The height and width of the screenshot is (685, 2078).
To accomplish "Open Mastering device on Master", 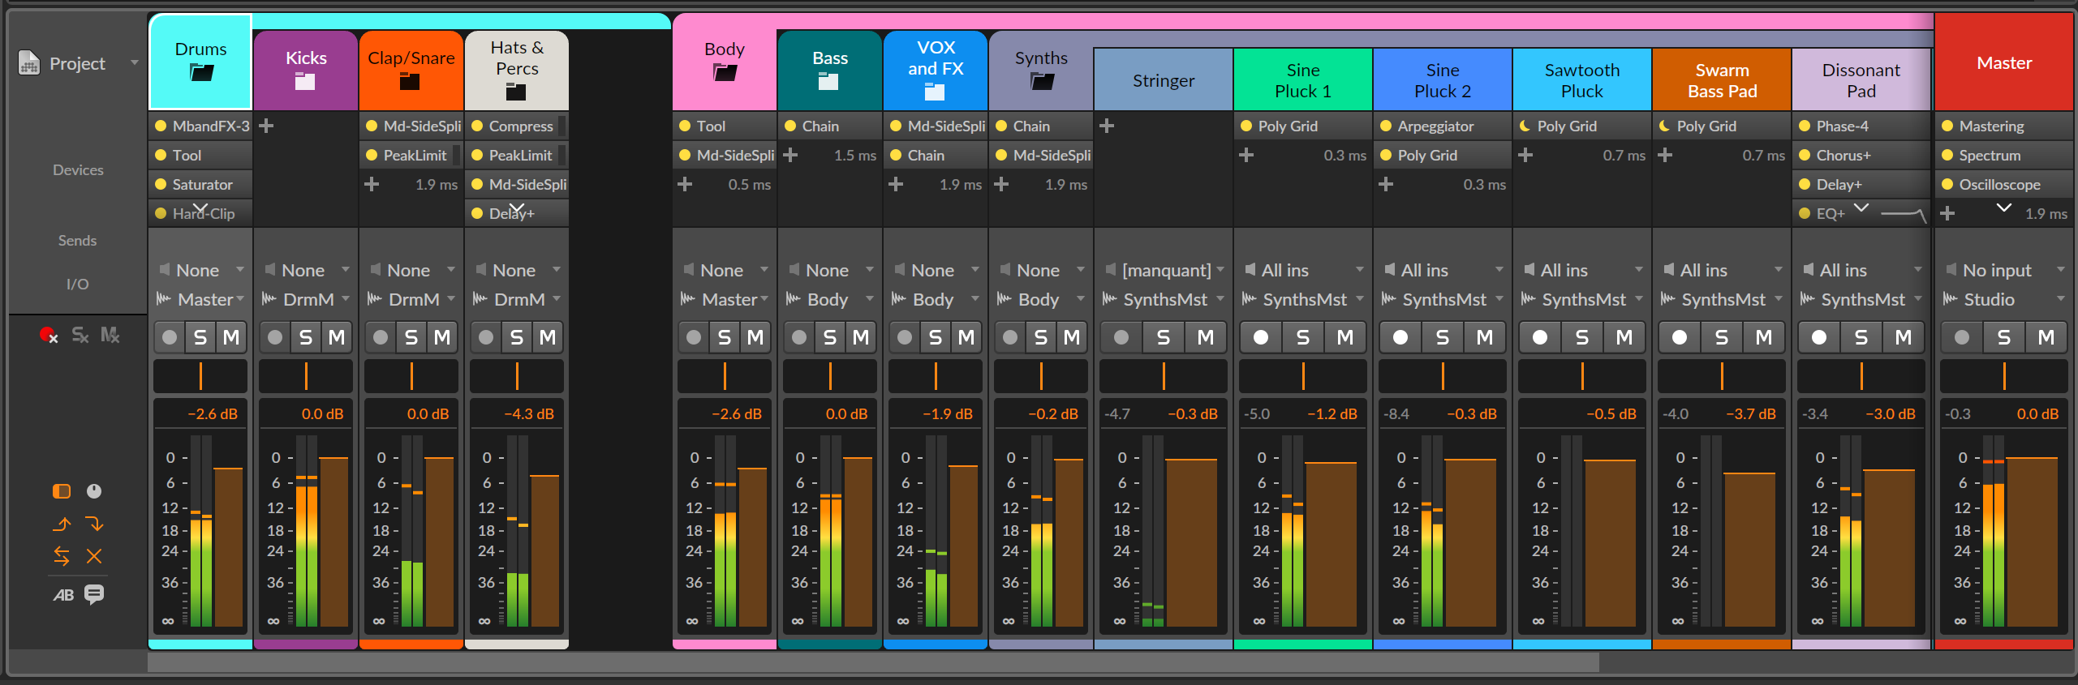I will [x=2004, y=126].
